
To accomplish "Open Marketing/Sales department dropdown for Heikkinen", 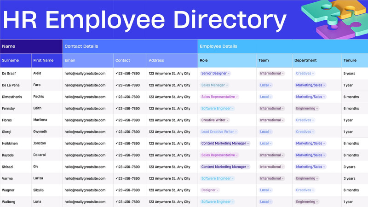I will click(310, 144).
